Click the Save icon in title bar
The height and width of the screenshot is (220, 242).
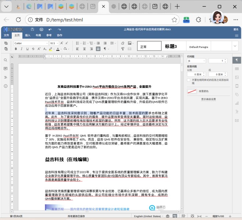(32, 29)
